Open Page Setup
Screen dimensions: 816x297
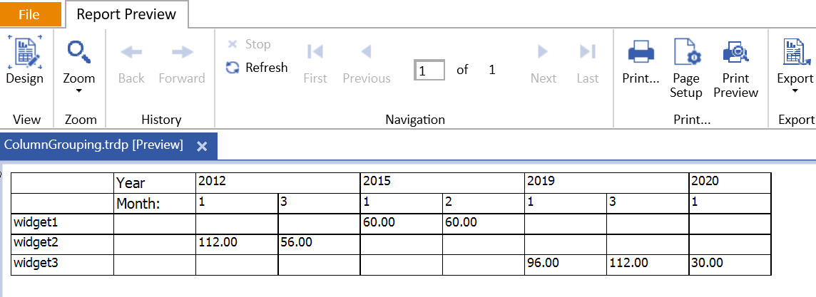686,52
